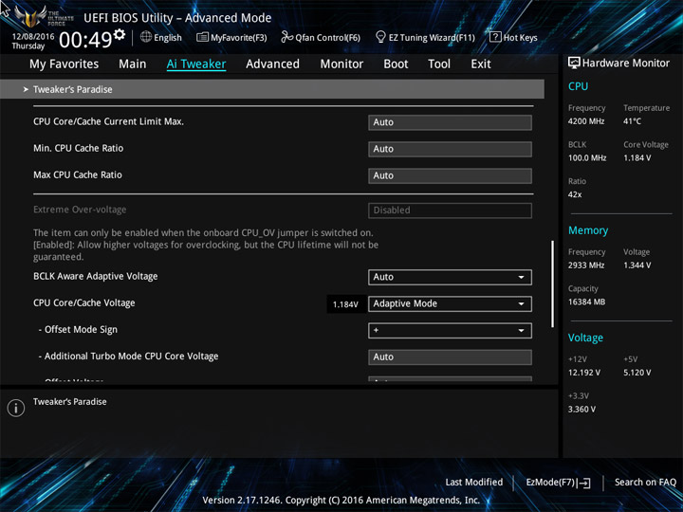Click the globe language icon

[x=146, y=37]
